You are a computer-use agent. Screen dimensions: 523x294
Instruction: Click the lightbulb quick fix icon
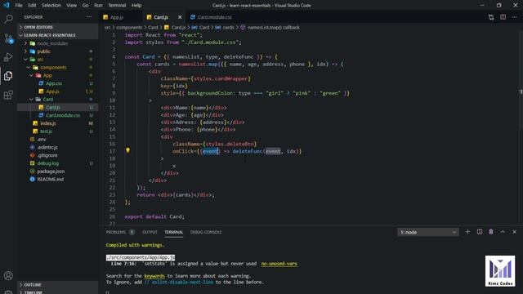pos(127,150)
